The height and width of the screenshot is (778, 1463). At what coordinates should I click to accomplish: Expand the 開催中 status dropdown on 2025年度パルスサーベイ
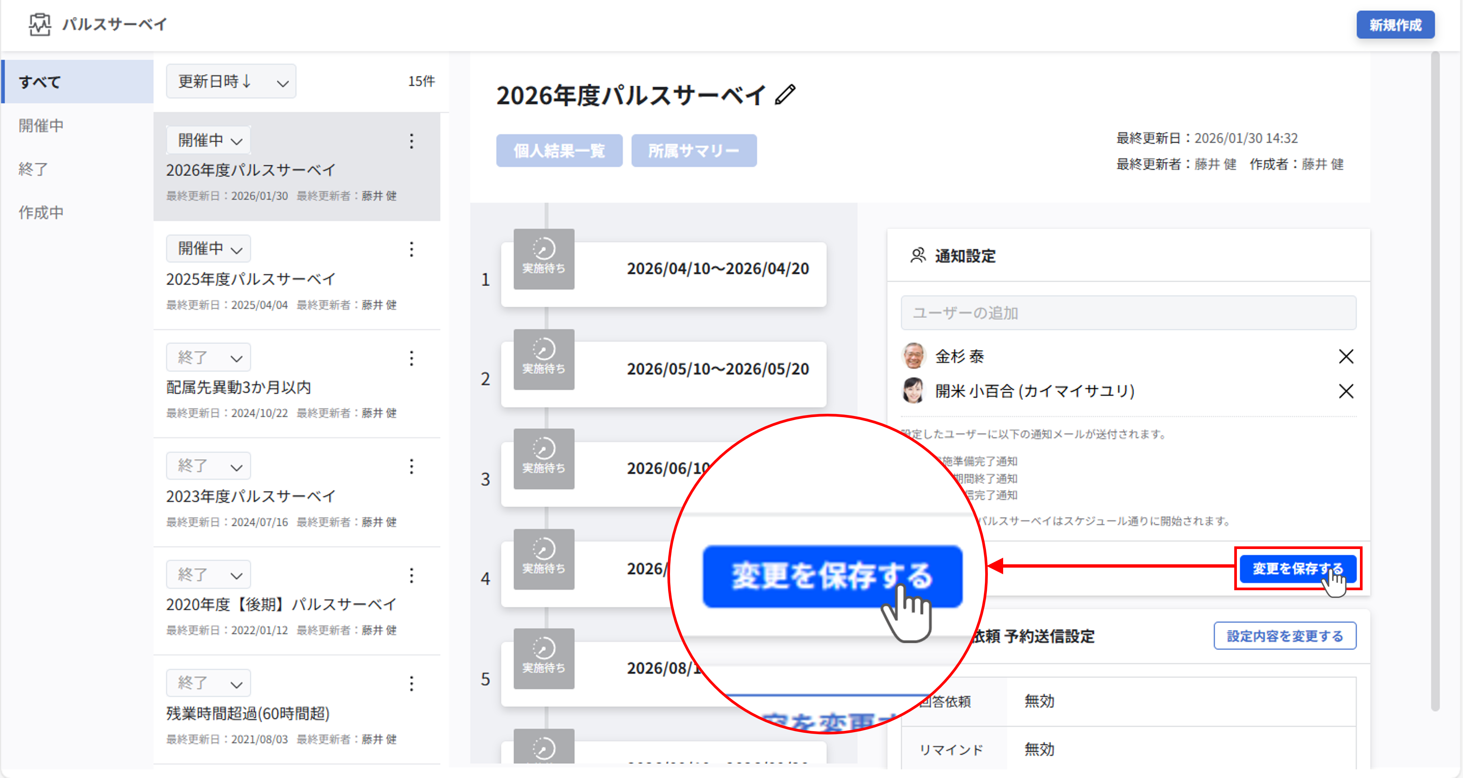pyautogui.click(x=208, y=249)
